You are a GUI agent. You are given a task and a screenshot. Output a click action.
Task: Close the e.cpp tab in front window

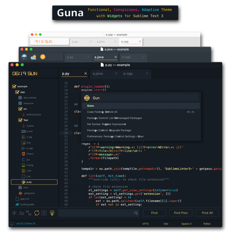click(x=147, y=73)
